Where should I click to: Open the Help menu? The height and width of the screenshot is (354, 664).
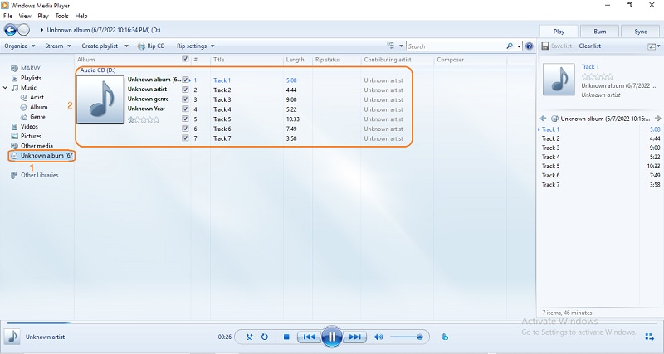[x=81, y=16]
